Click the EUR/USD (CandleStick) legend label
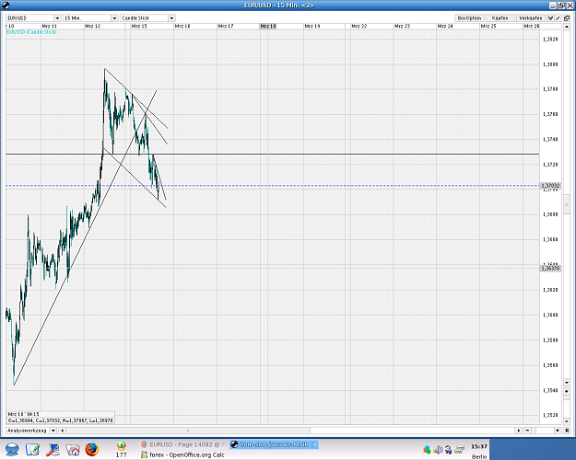Screen dimensions: 576x460 pos(31,32)
